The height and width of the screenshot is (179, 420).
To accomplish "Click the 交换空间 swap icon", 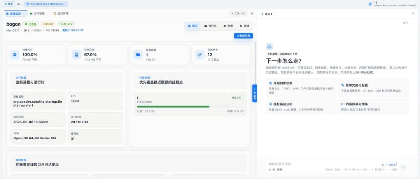I will (77, 54).
